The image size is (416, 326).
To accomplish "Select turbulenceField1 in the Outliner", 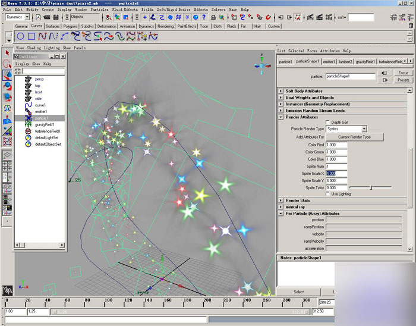I will tap(47, 131).
